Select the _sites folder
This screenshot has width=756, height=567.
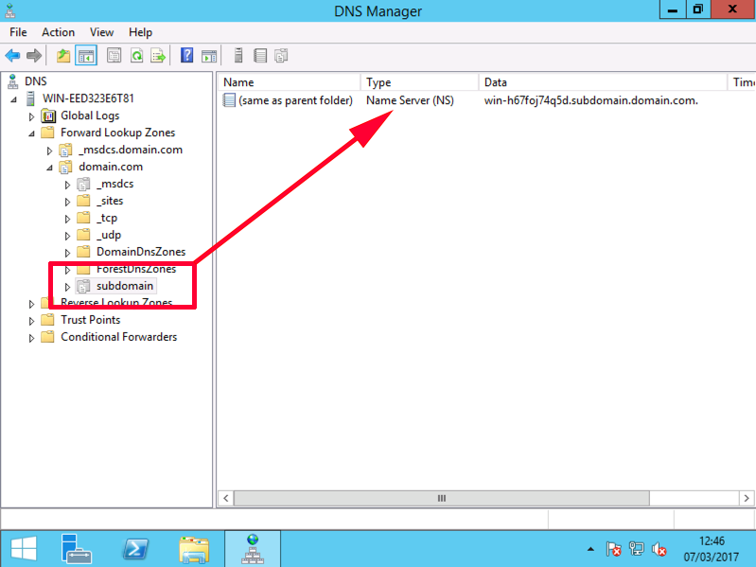click(x=110, y=201)
